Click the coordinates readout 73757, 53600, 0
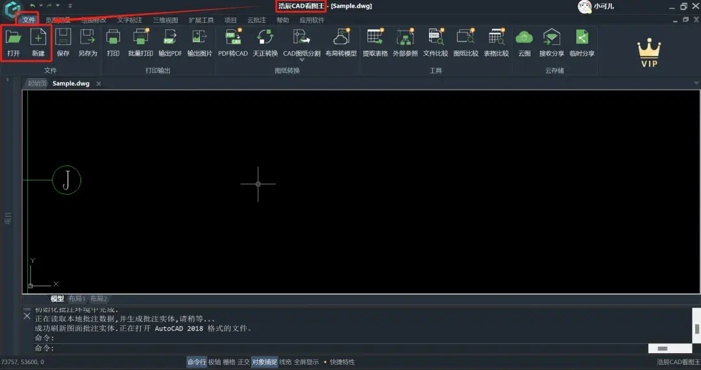This screenshot has height=370, width=701. click(23, 362)
